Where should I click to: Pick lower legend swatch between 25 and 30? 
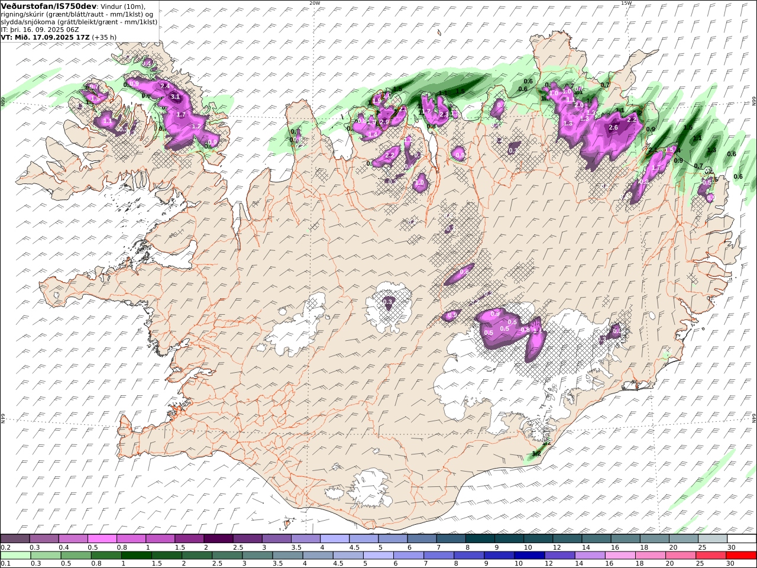(x=711, y=556)
